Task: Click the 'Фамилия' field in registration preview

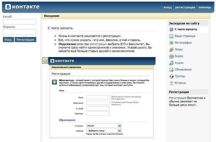Action: (x=98, y=103)
